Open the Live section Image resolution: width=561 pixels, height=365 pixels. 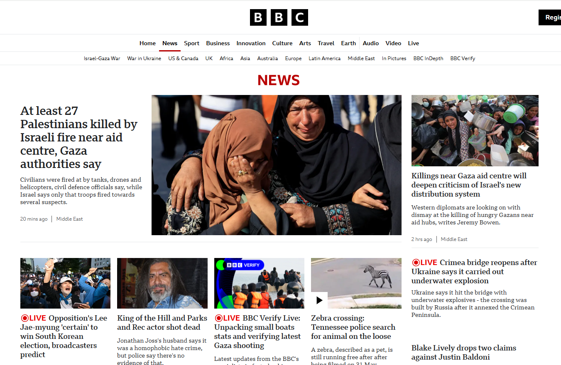point(413,43)
